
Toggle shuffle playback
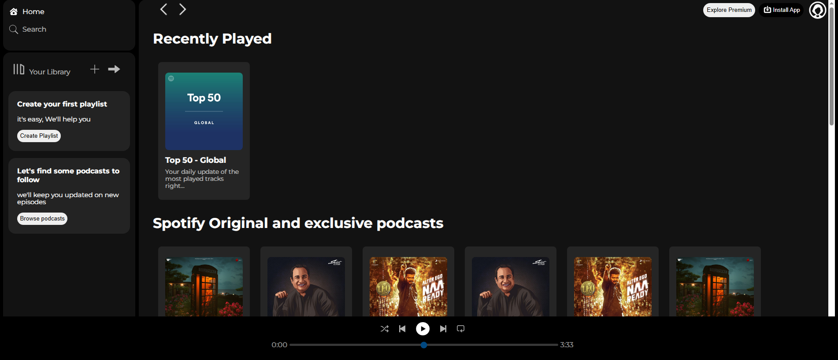(385, 329)
